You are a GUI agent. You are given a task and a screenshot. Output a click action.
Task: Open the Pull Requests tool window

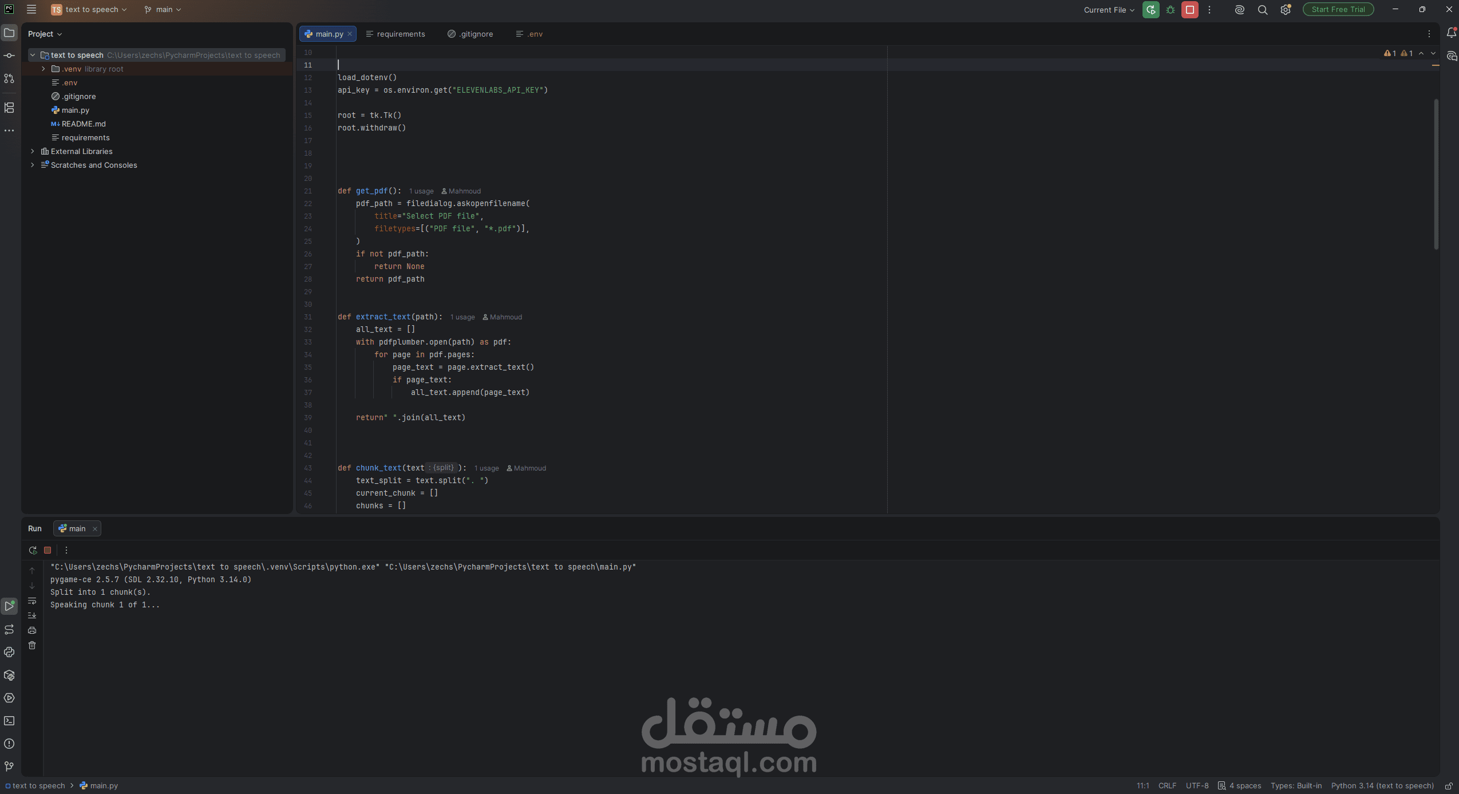9,78
